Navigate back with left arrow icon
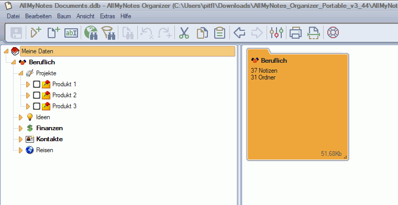Screen dimensions: 398x205 (x=239, y=33)
